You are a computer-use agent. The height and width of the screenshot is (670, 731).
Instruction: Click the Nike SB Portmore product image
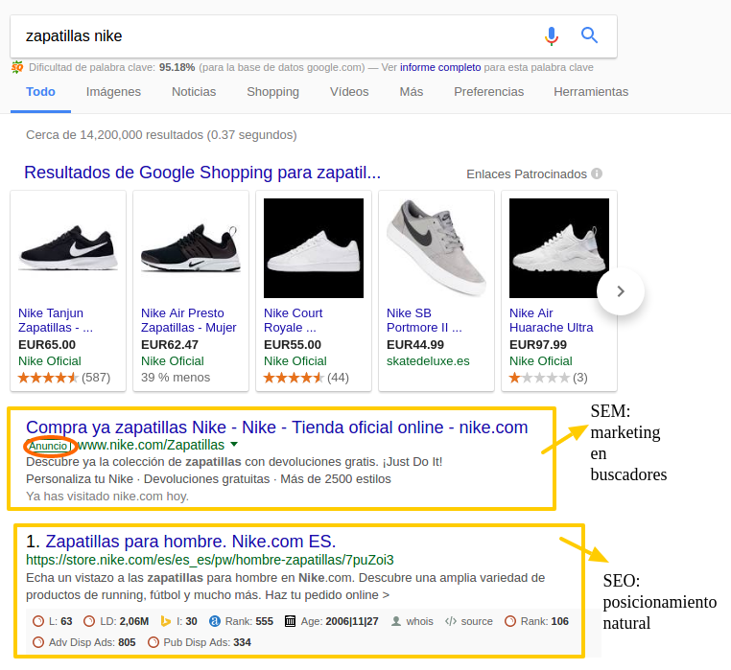click(436, 247)
